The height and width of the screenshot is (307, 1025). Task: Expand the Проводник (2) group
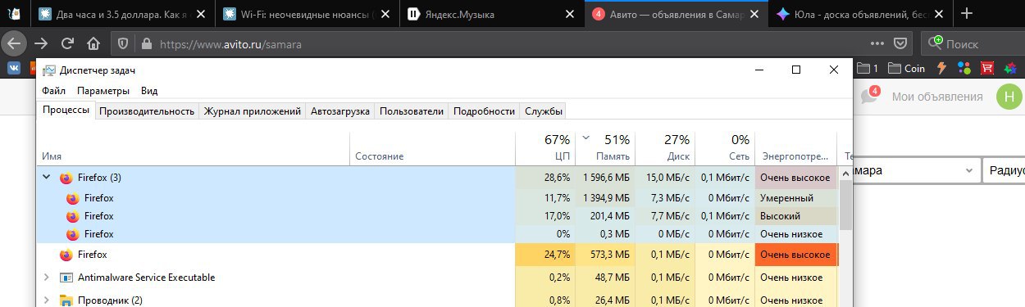[47, 300]
